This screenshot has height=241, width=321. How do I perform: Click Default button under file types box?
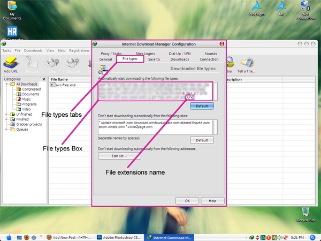tap(202, 106)
